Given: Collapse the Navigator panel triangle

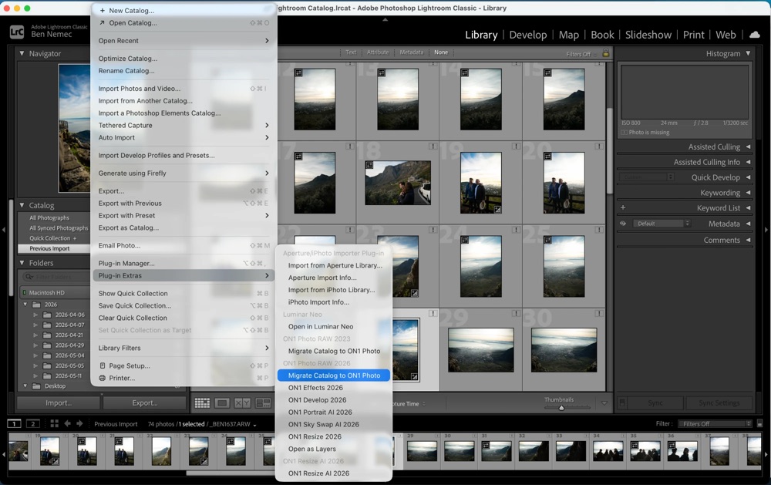Looking at the screenshot, I should coord(22,53).
